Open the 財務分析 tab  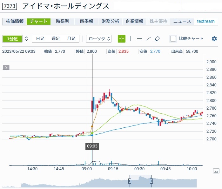point(110,22)
